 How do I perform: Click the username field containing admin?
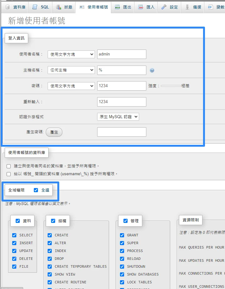pyautogui.click(x=122, y=54)
